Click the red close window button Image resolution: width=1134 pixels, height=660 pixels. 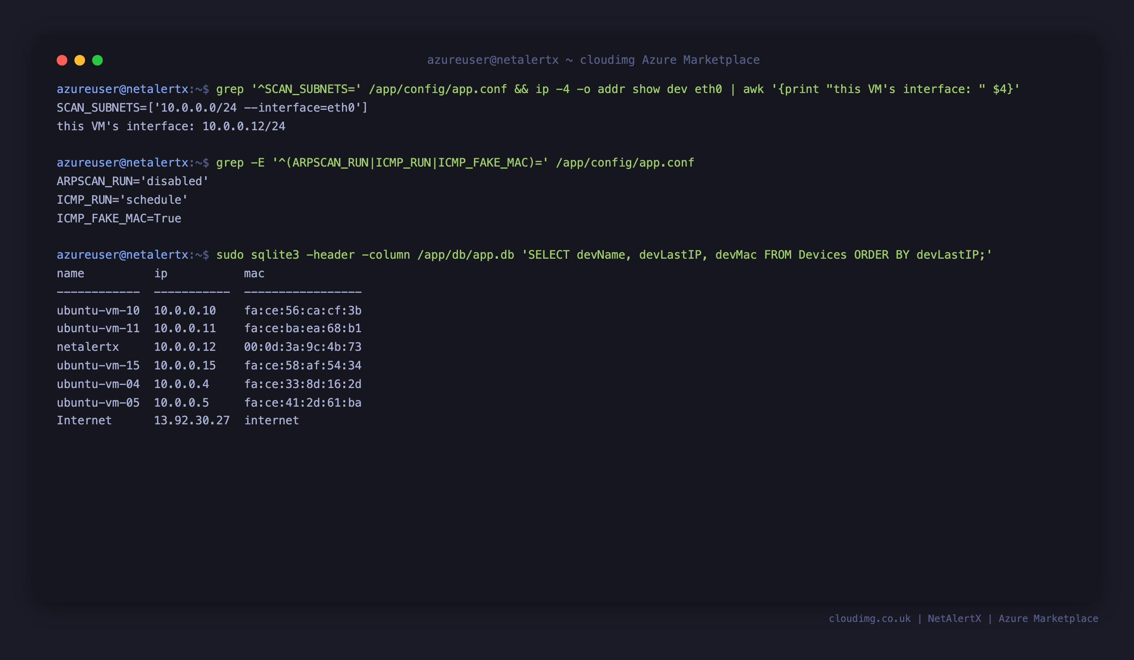(62, 60)
